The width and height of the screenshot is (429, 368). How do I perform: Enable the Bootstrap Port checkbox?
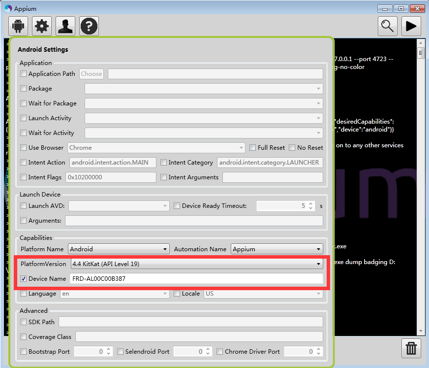(24, 352)
